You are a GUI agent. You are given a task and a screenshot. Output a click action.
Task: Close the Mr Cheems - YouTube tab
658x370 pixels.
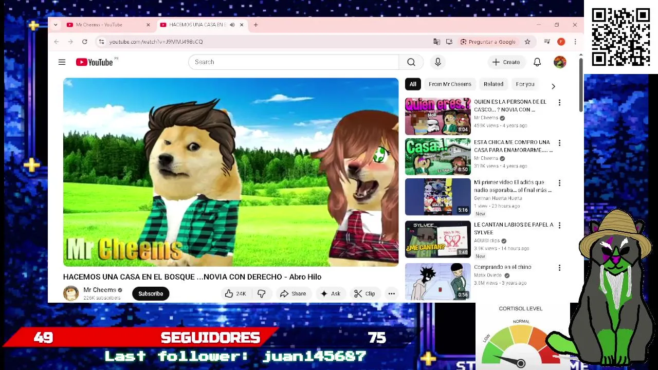pos(148,25)
